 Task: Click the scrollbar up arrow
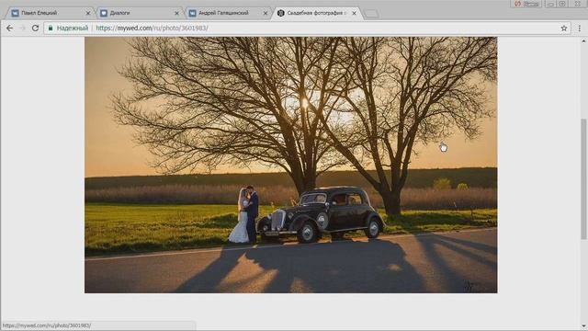[583, 41]
